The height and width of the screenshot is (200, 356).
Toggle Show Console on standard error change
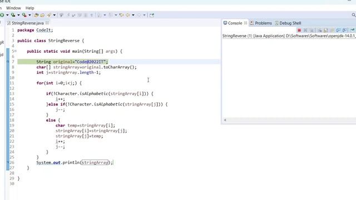click(344, 30)
